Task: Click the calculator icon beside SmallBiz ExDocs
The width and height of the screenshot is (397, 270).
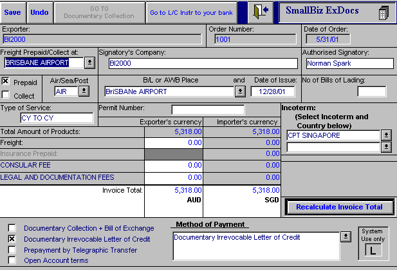Action: pos(383,13)
